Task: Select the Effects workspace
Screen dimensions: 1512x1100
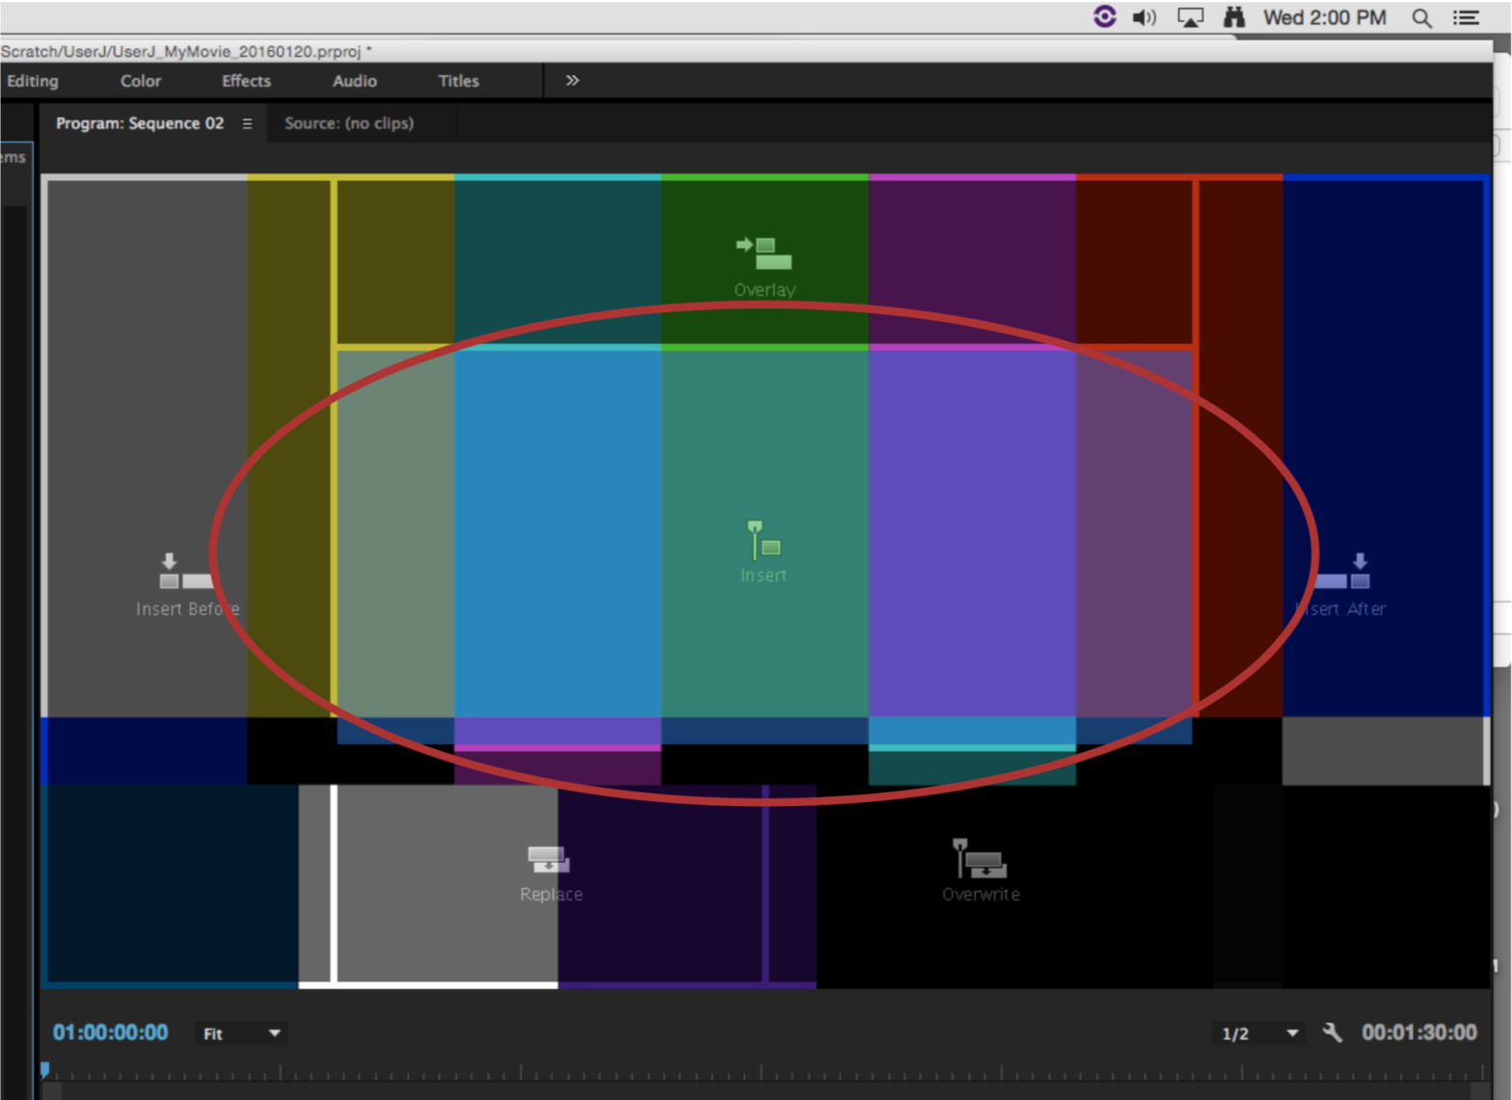Action: [246, 81]
